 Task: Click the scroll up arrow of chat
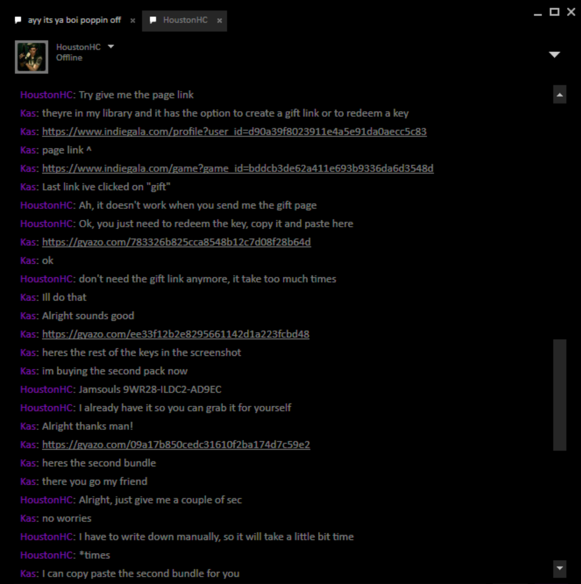559,95
